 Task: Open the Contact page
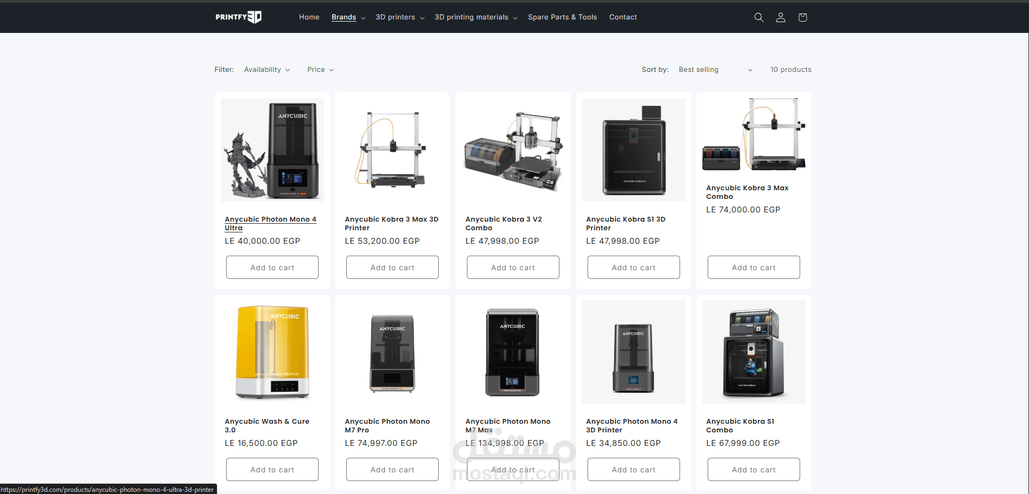[x=623, y=17]
